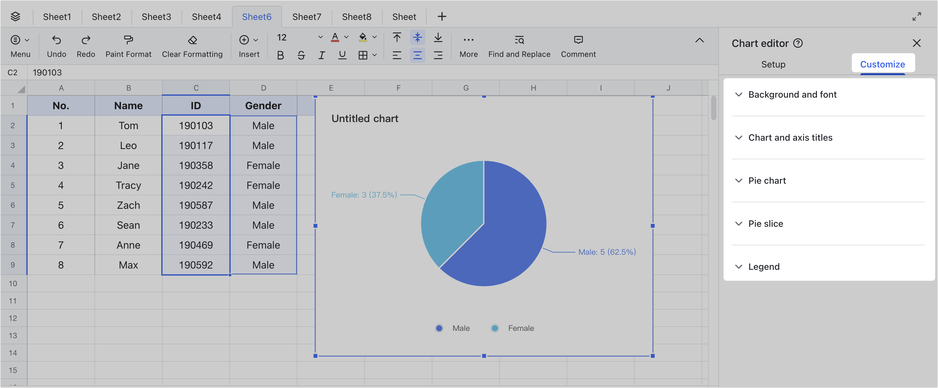
Task: Toggle bold formatting
Action: [x=280, y=55]
